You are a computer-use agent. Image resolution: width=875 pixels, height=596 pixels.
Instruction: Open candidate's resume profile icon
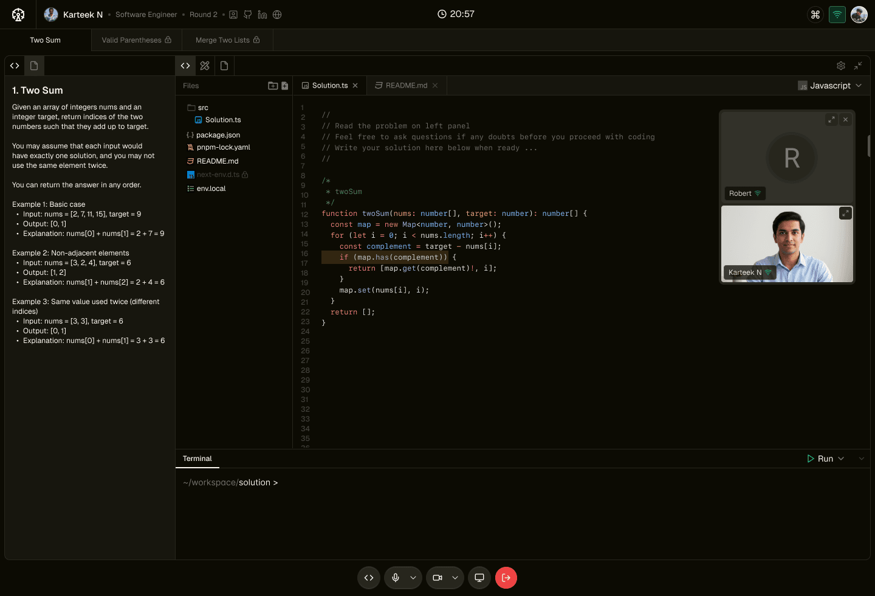(x=233, y=15)
